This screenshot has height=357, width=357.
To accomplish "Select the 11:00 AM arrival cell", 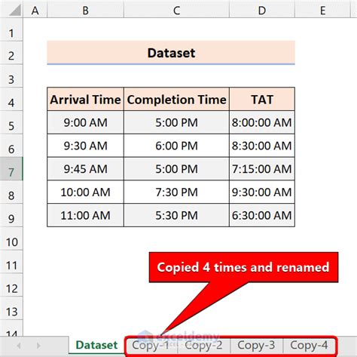I will click(85, 215).
